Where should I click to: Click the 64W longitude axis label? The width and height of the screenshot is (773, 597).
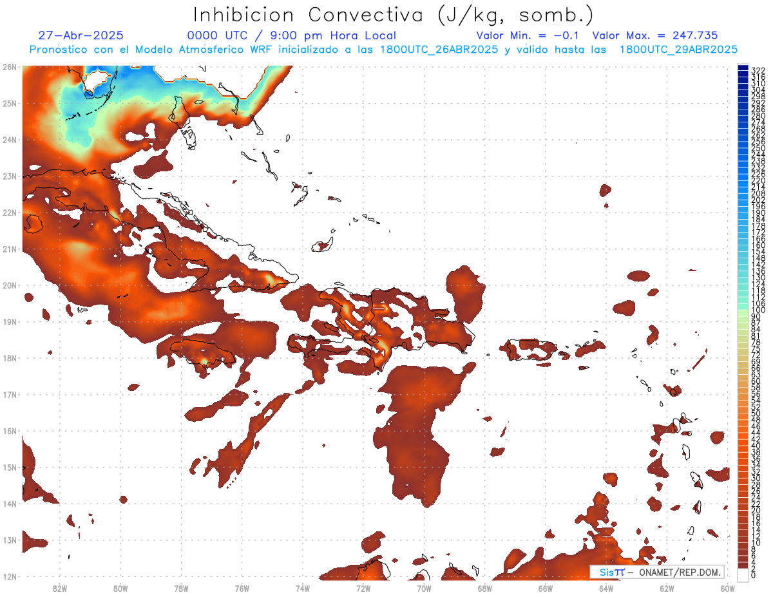pos(606,588)
